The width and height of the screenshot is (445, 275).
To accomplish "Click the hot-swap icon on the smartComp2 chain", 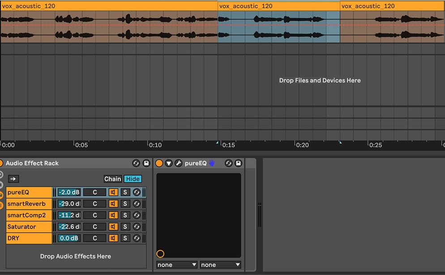I will (x=137, y=215).
